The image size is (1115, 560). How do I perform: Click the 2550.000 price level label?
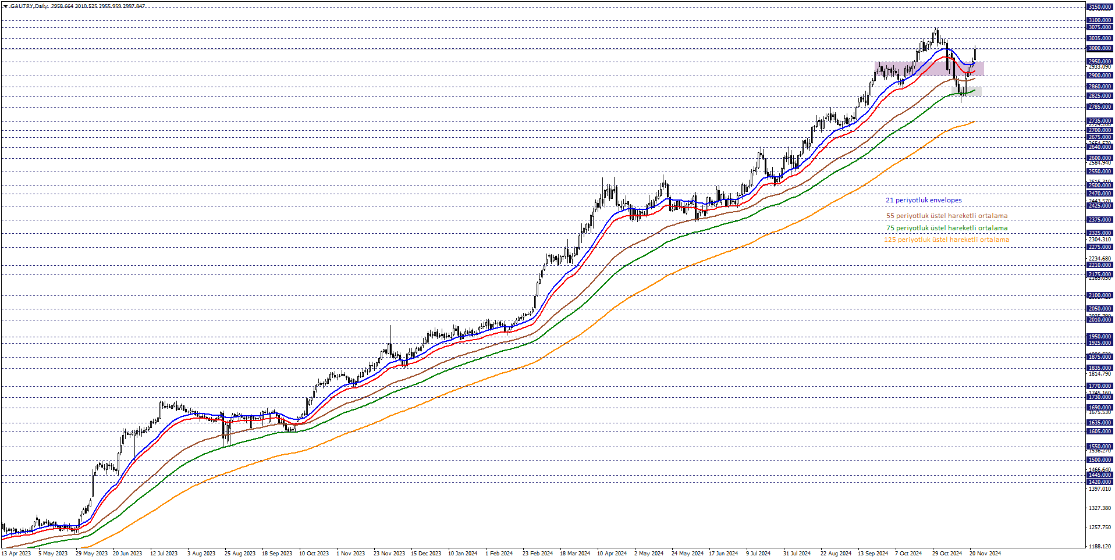[x=1099, y=172]
